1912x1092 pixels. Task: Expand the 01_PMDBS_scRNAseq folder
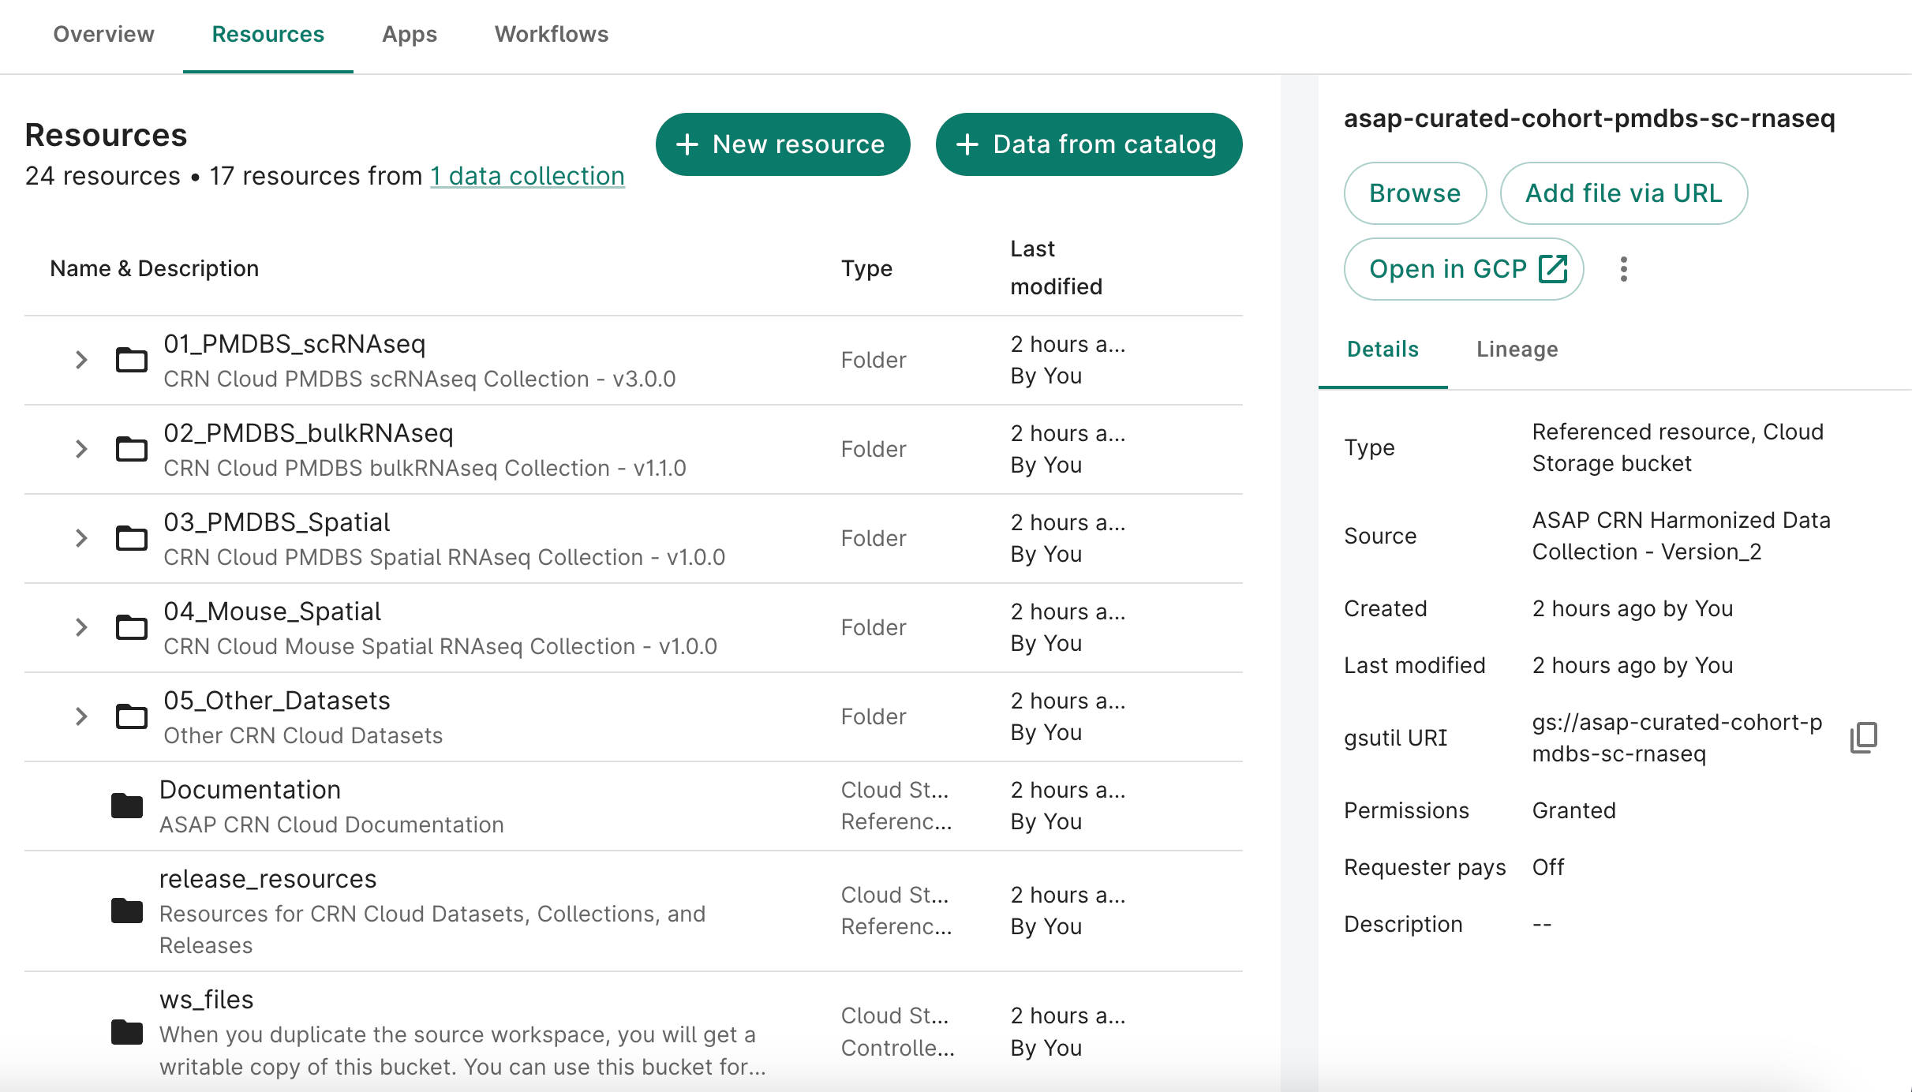81,360
